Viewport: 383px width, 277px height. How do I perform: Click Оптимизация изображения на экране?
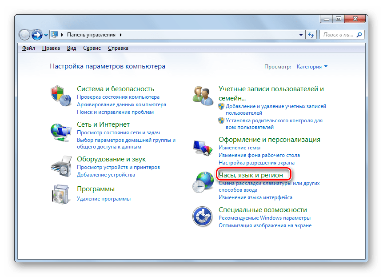[x=265, y=225]
